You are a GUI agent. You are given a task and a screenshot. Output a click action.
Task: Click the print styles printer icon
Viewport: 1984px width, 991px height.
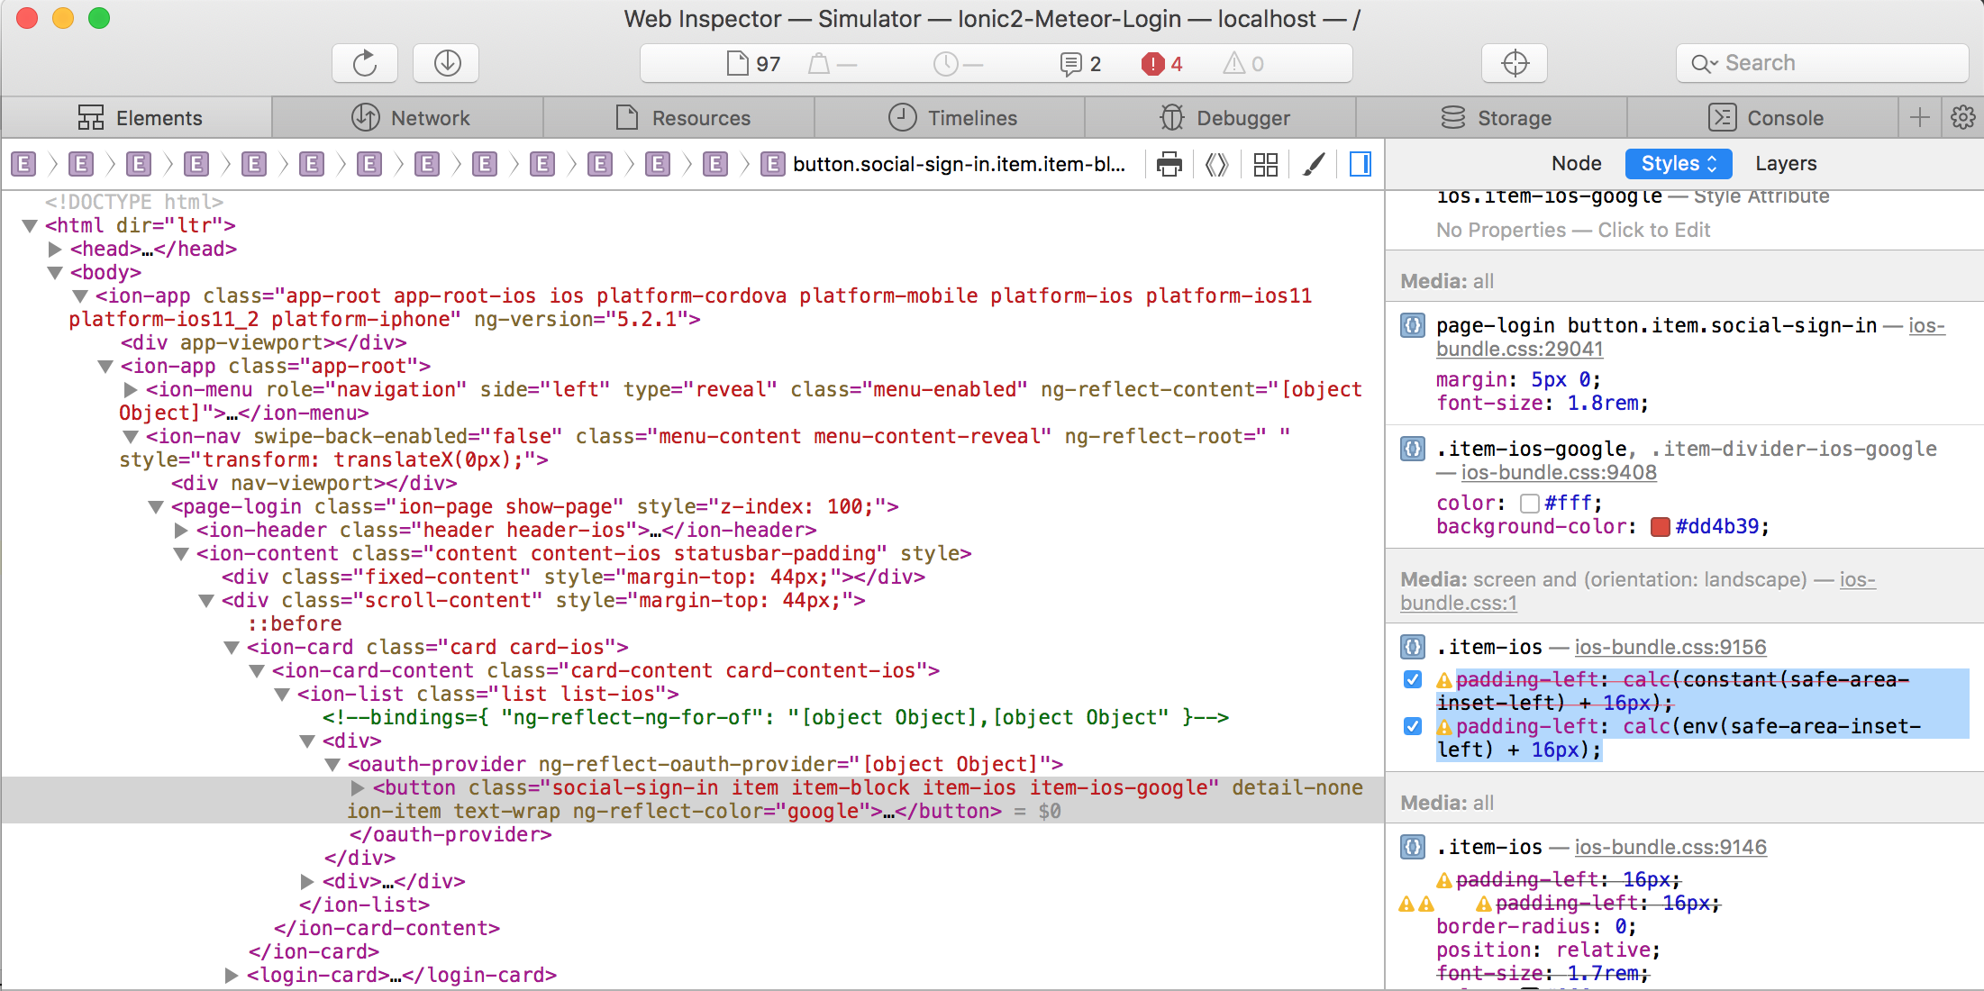[x=1169, y=164]
